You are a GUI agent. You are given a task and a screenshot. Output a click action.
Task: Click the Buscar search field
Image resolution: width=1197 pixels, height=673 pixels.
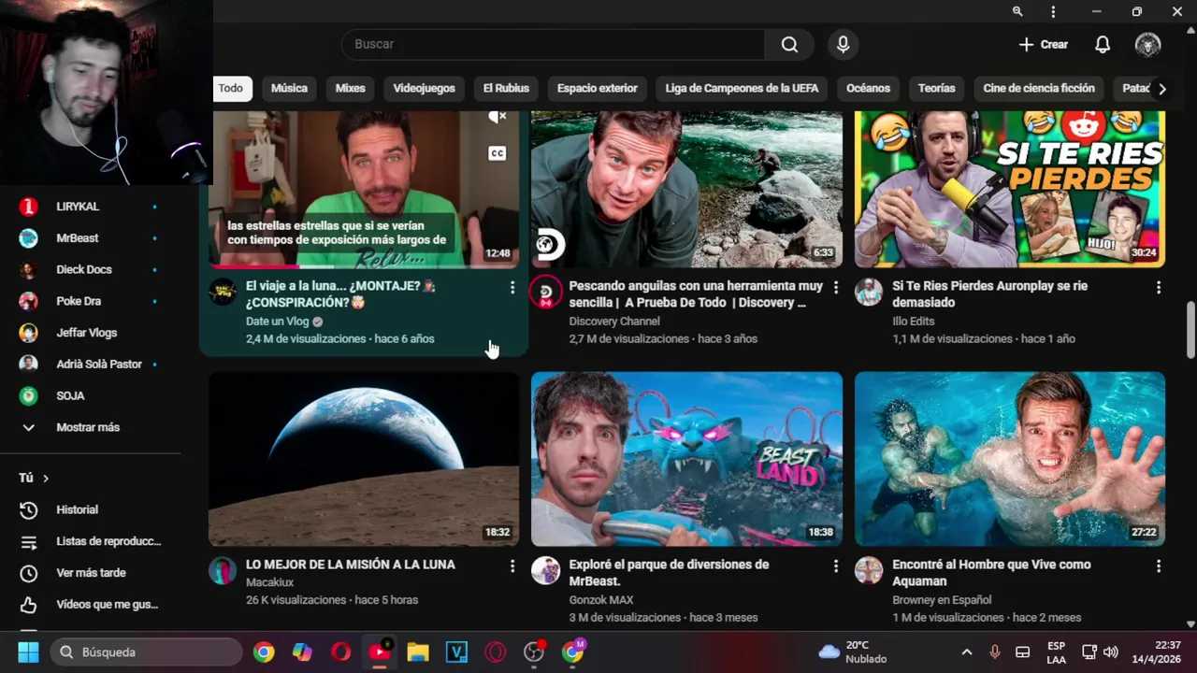point(554,44)
